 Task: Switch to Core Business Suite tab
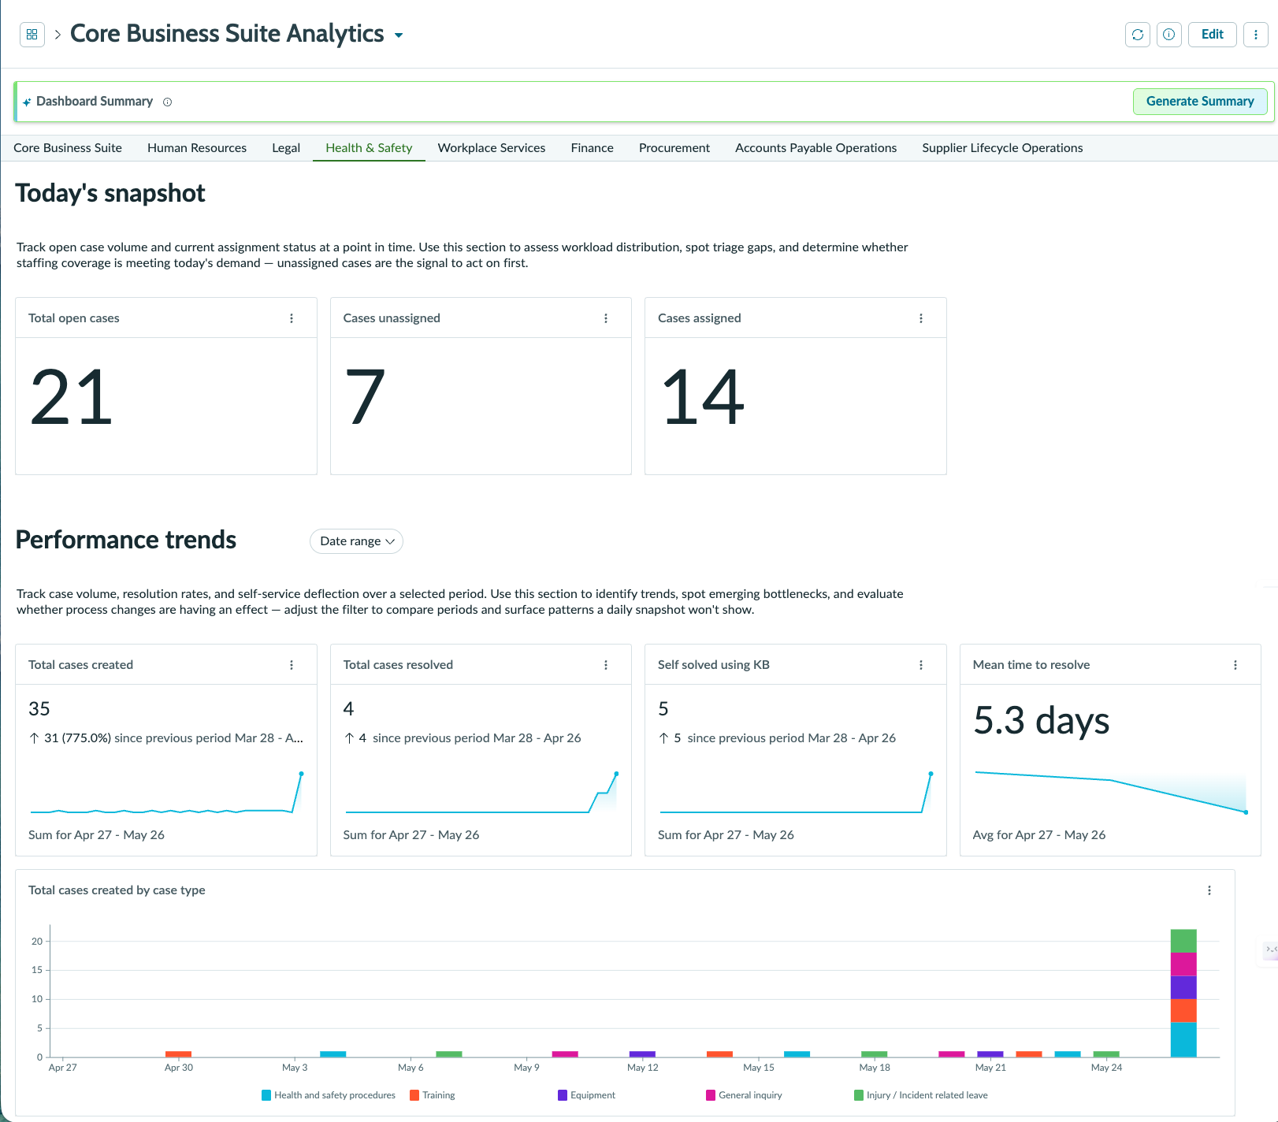68,148
